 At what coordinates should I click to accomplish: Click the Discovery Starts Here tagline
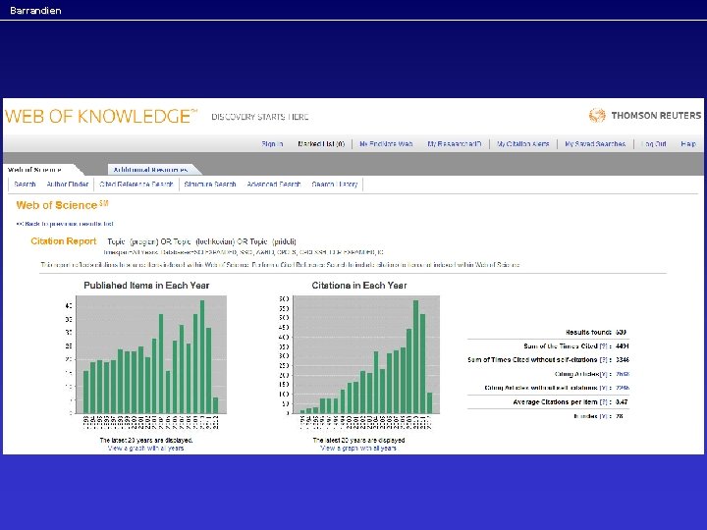(x=260, y=117)
